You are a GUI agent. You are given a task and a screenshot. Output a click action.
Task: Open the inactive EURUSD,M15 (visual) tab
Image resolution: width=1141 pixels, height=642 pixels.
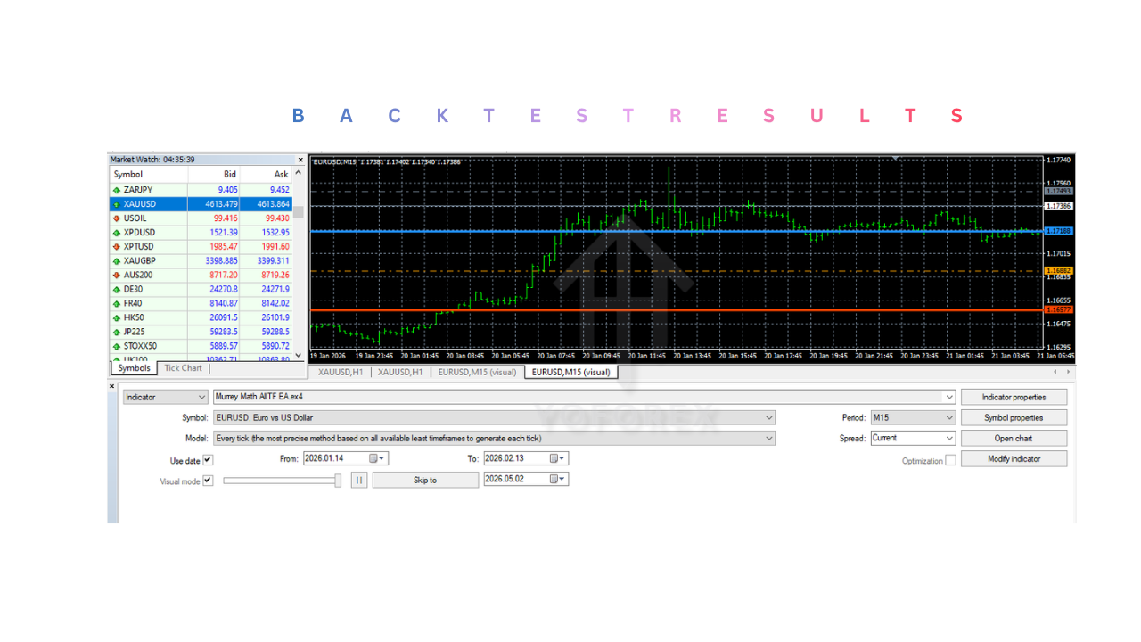point(477,372)
